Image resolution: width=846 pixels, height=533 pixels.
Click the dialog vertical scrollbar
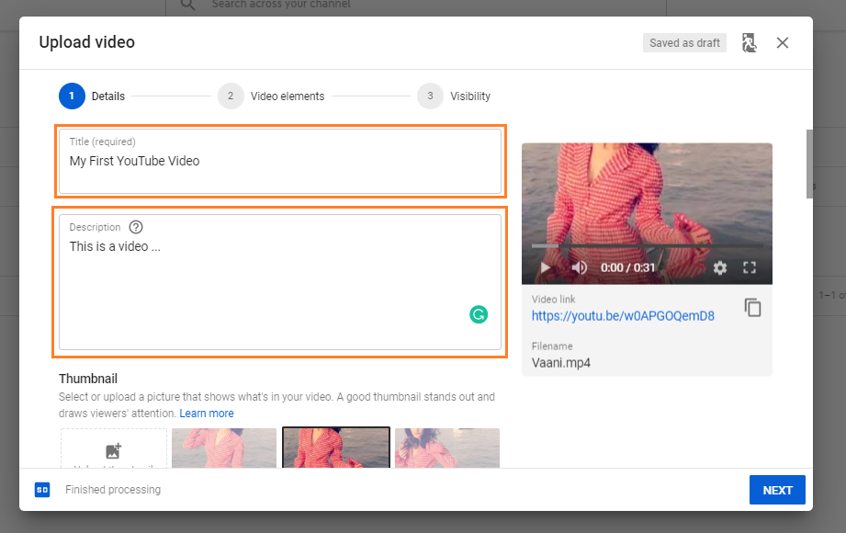coord(809,164)
